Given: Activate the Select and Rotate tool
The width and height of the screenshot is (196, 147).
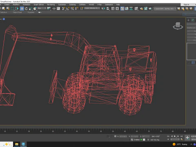Looking at the screenshot, I should point(26,9).
